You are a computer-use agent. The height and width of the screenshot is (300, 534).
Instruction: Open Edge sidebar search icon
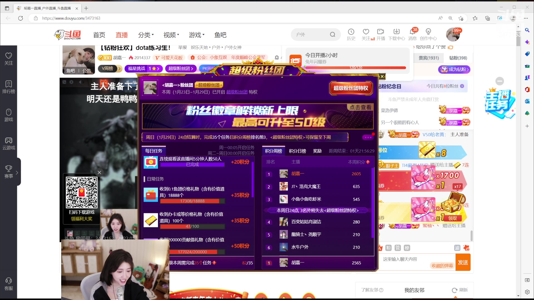527,30
